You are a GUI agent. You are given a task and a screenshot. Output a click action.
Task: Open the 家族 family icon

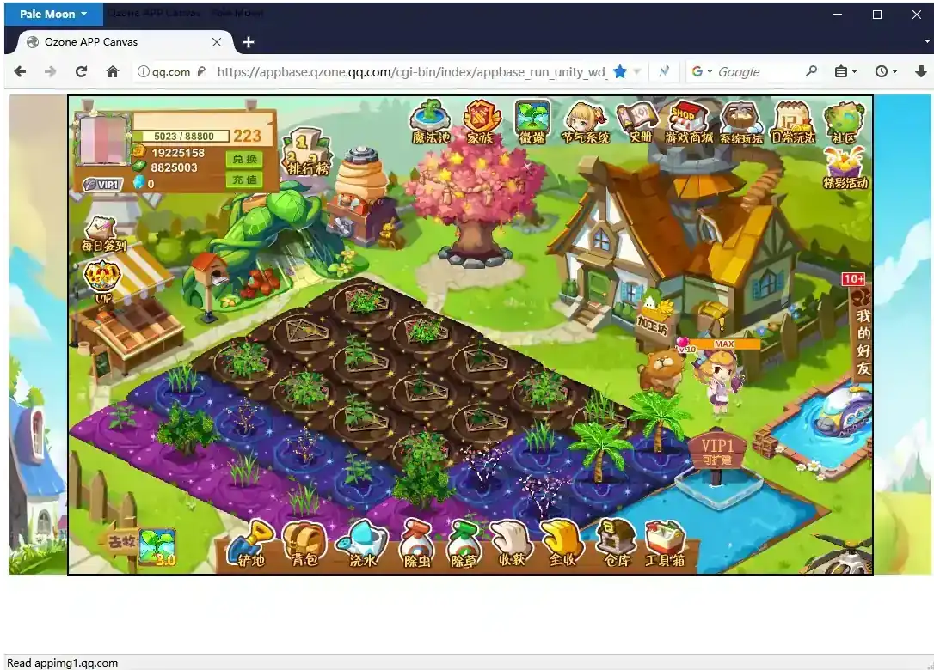[x=480, y=121]
